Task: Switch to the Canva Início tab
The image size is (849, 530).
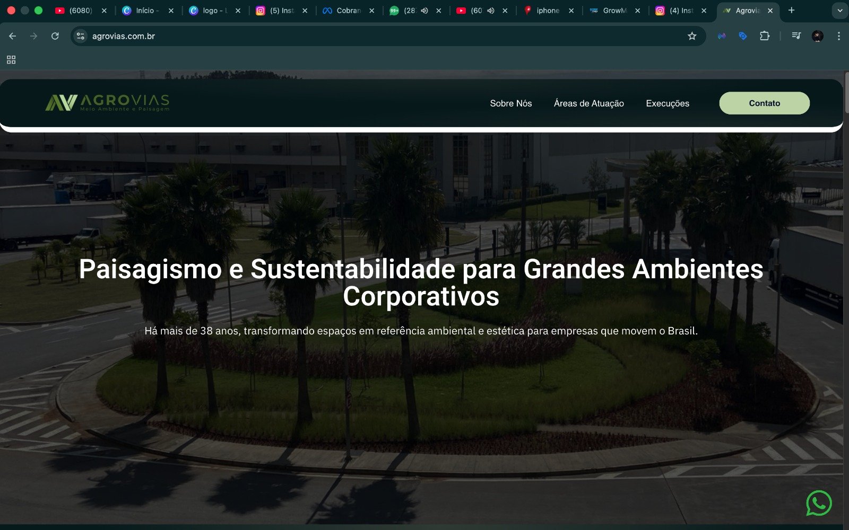Action: click(146, 10)
